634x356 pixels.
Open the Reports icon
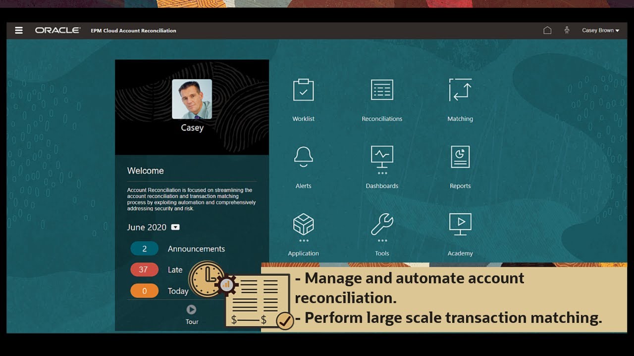(x=460, y=156)
